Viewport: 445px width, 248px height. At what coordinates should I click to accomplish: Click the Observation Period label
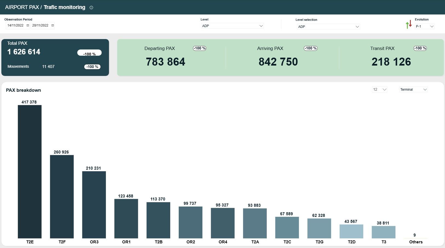(x=18, y=19)
